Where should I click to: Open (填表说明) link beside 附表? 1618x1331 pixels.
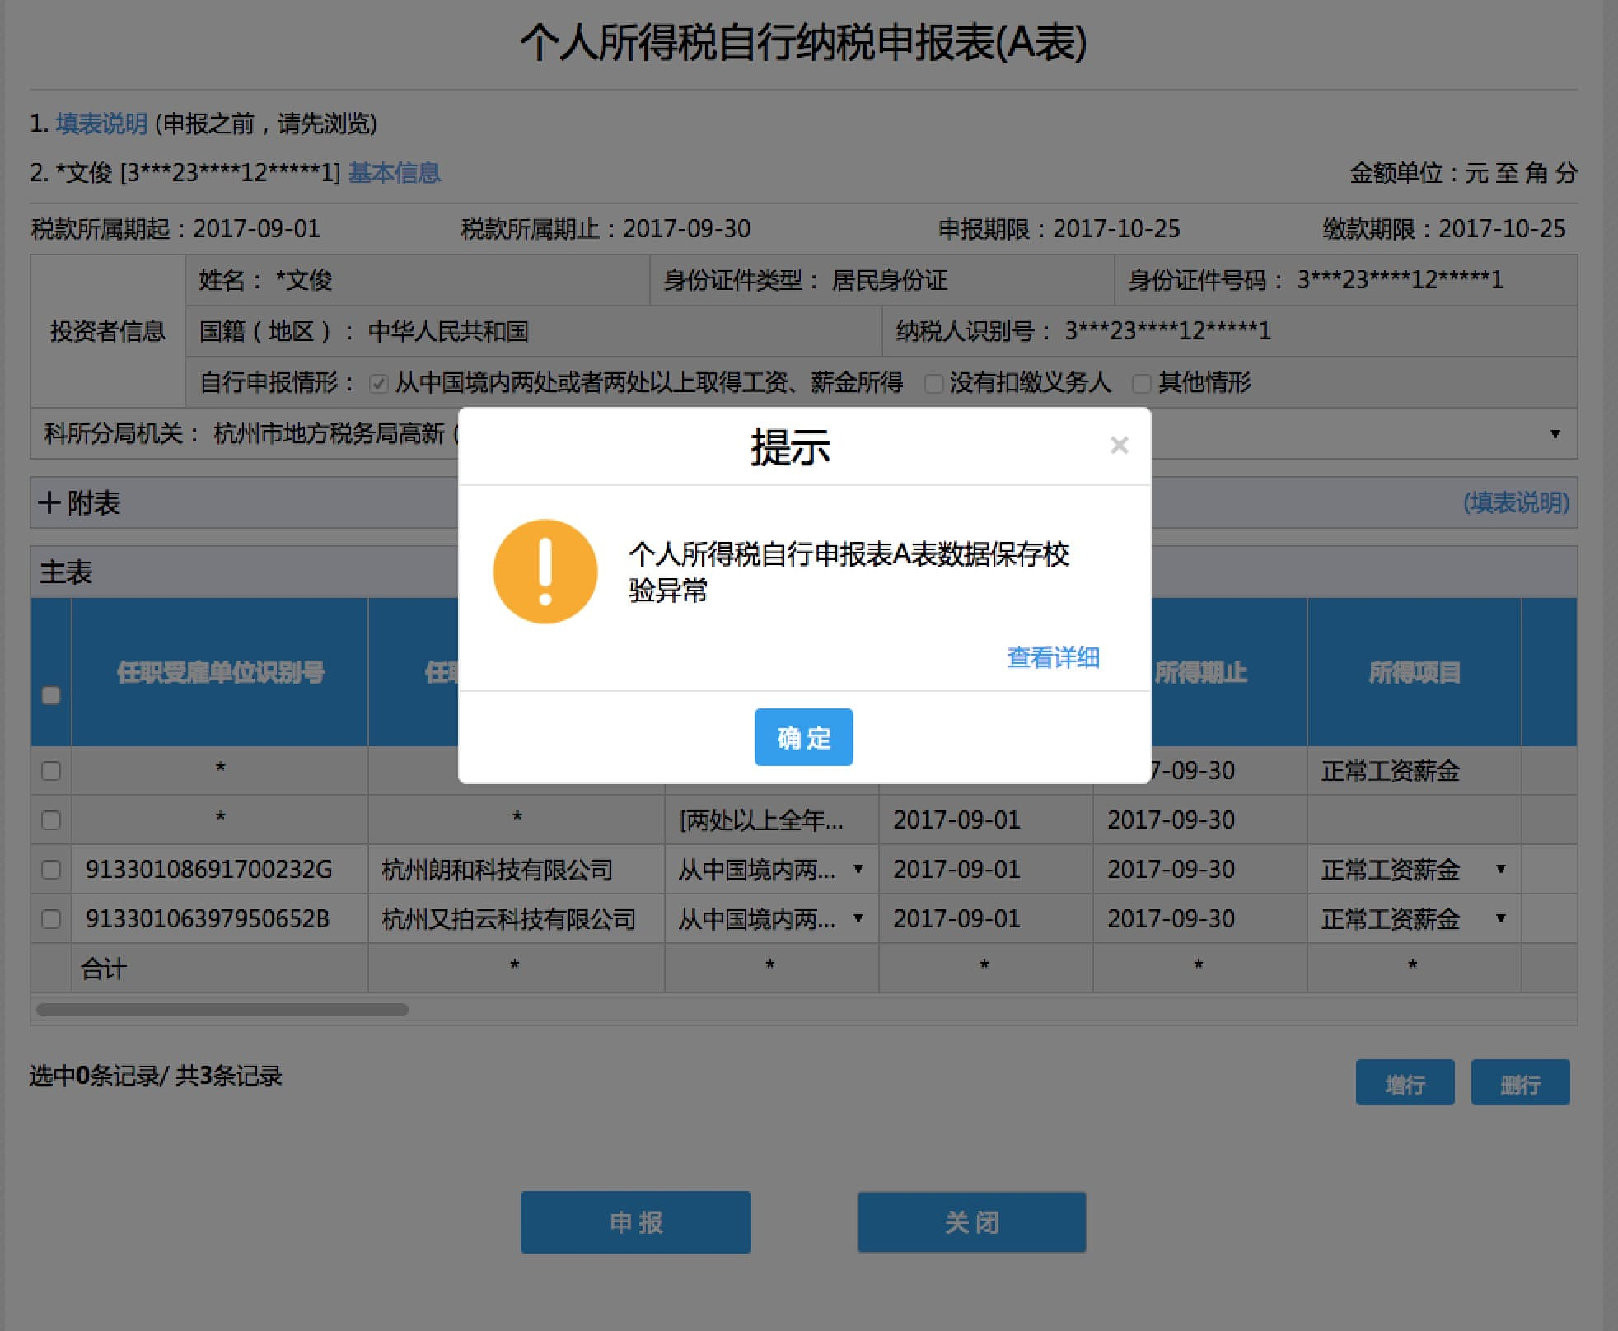coord(1516,502)
